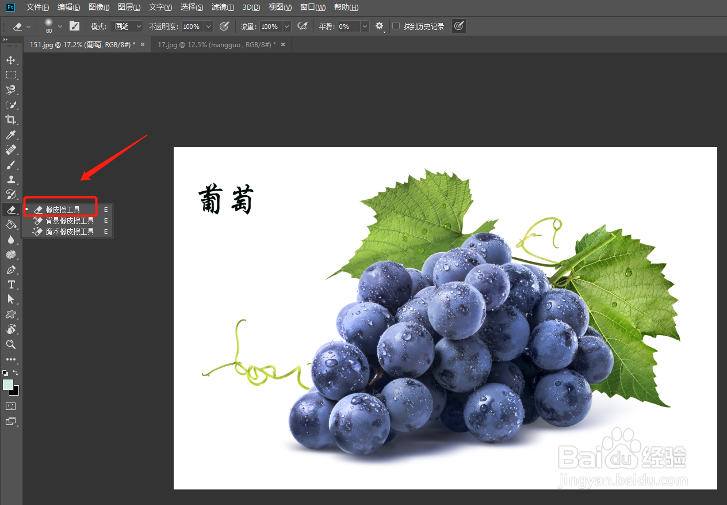Select the Lasso tool
This screenshot has height=505, width=727.
point(10,90)
